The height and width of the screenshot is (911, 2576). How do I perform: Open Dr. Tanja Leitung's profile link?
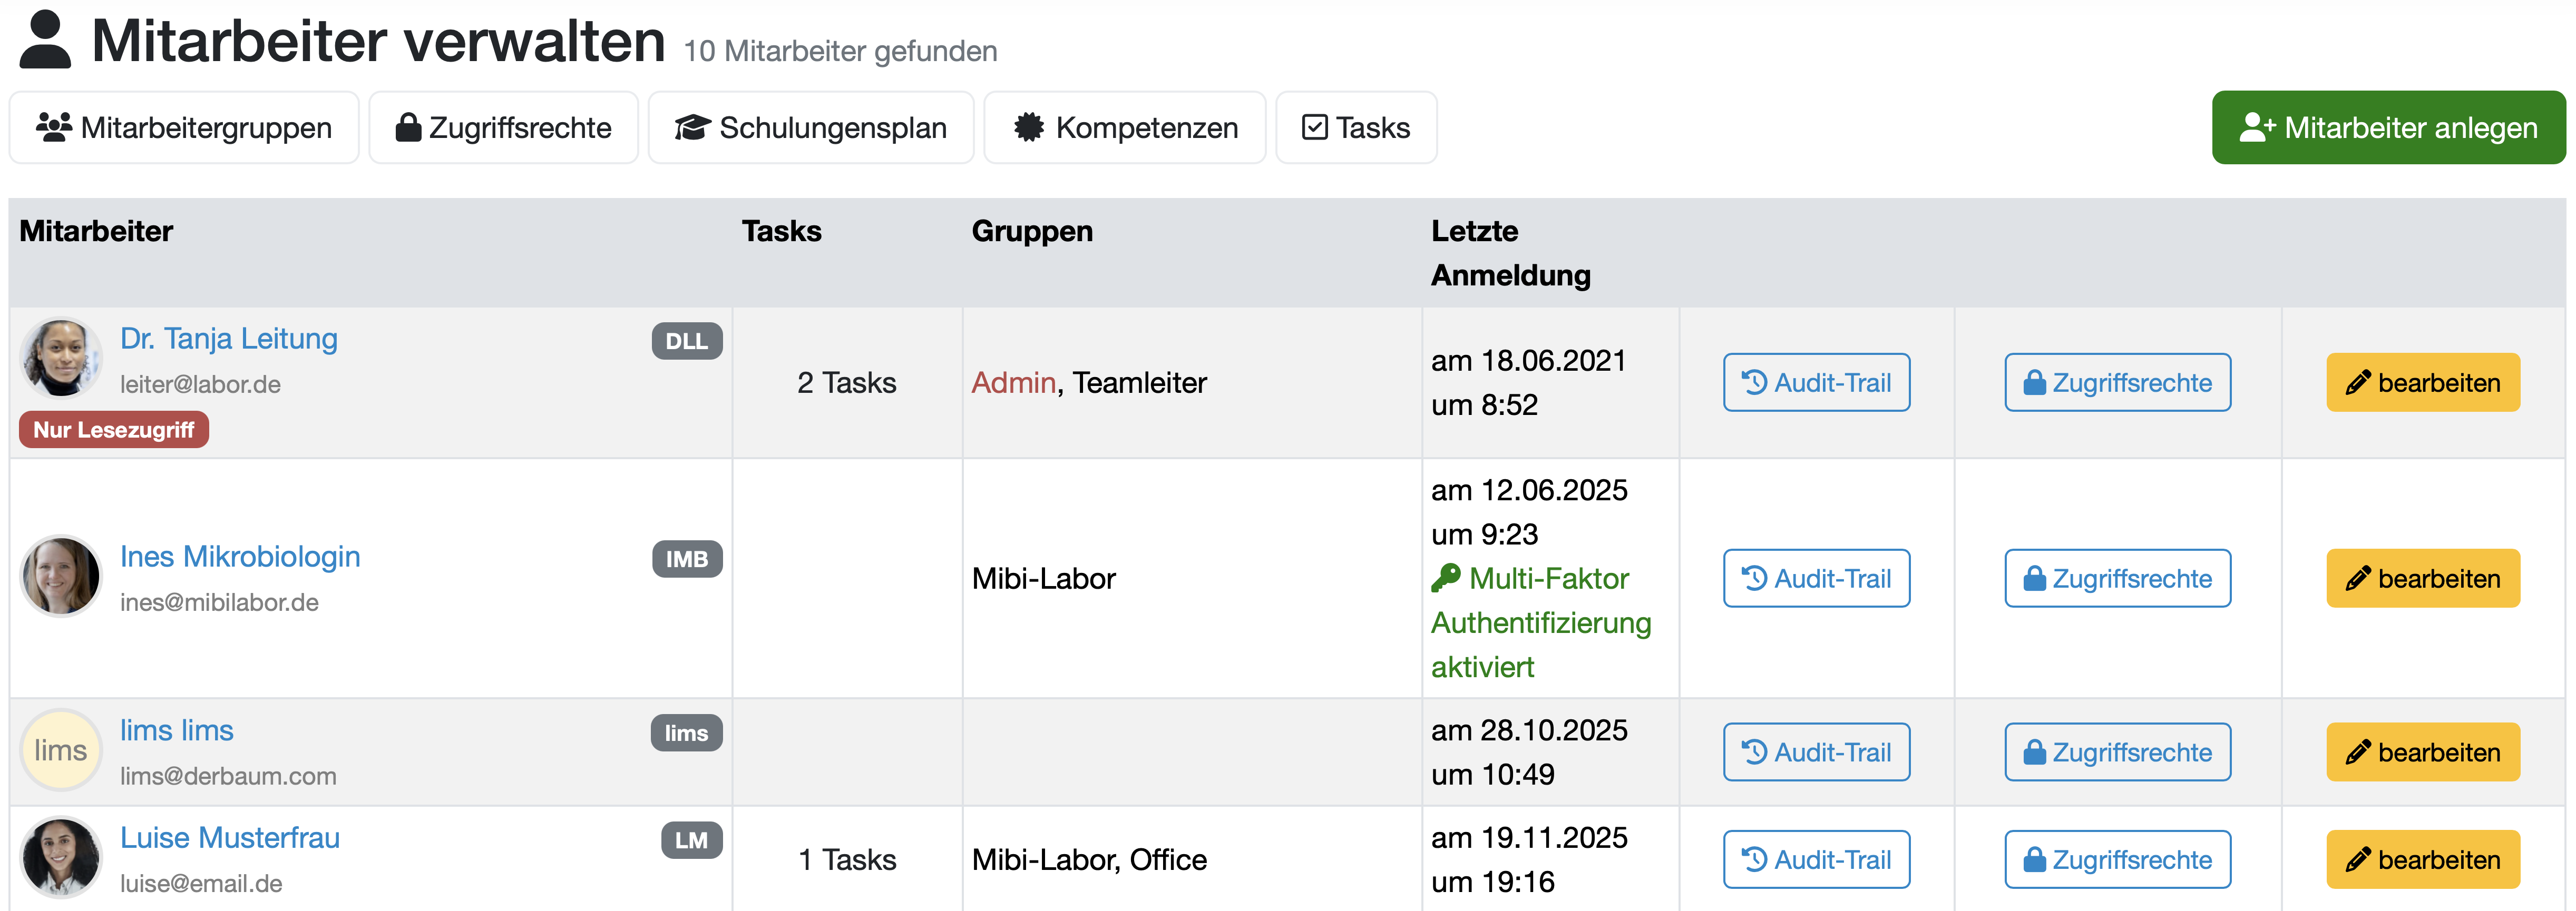pos(229,339)
